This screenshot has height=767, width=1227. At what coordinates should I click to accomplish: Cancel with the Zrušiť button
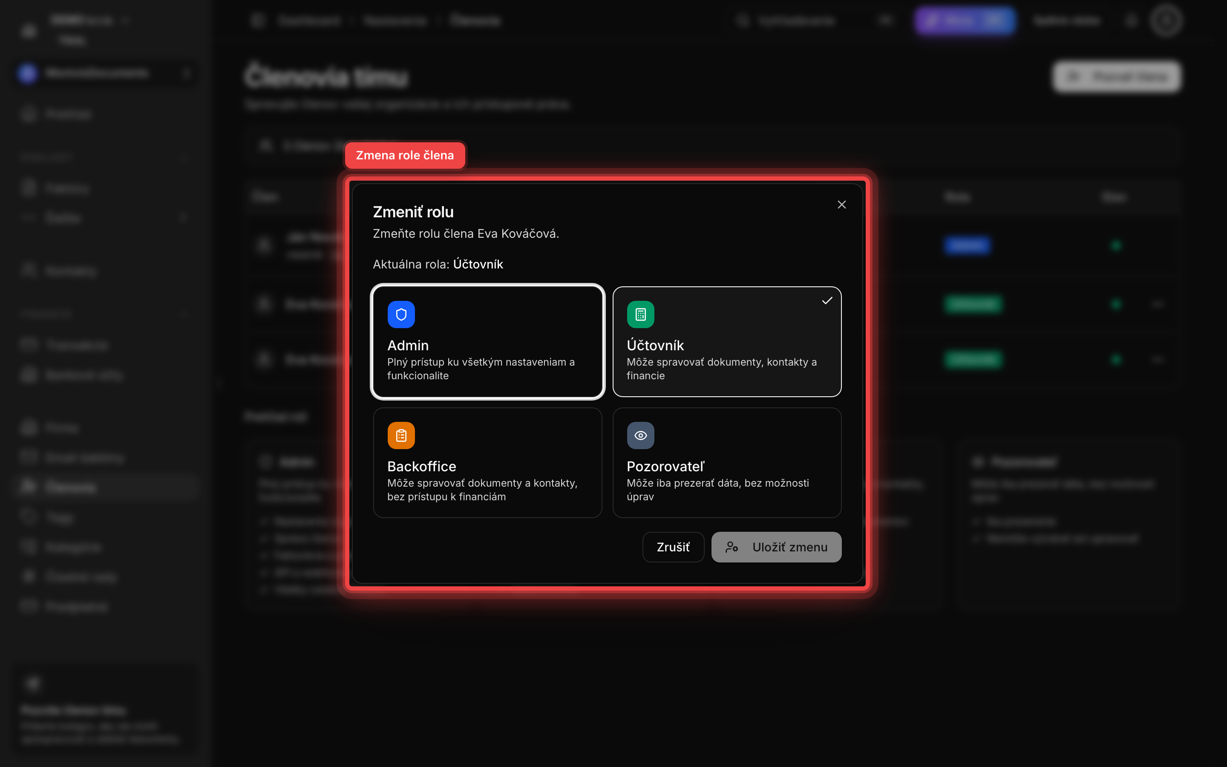click(x=673, y=547)
